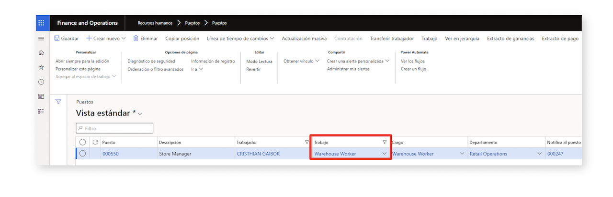This screenshot has width=613, height=197.
Task: Select all rows circle in grid header
Action: (x=82, y=142)
